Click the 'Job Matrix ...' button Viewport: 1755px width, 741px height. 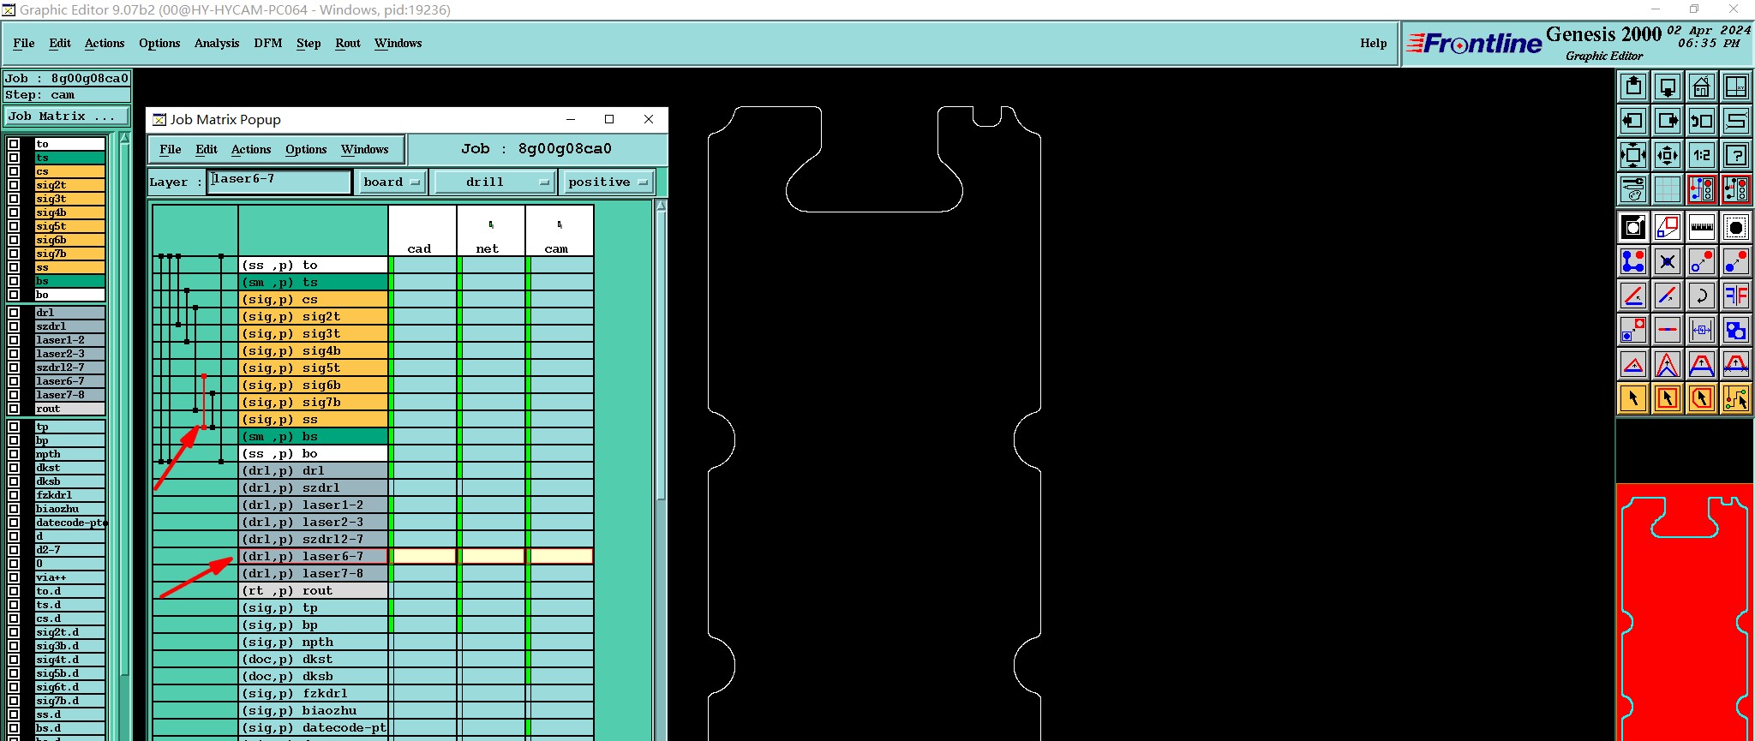pyautogui.click(x=67, y=117)
